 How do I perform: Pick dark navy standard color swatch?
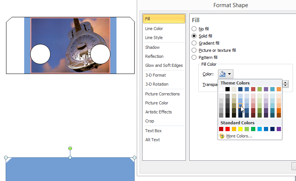point(272,129)
